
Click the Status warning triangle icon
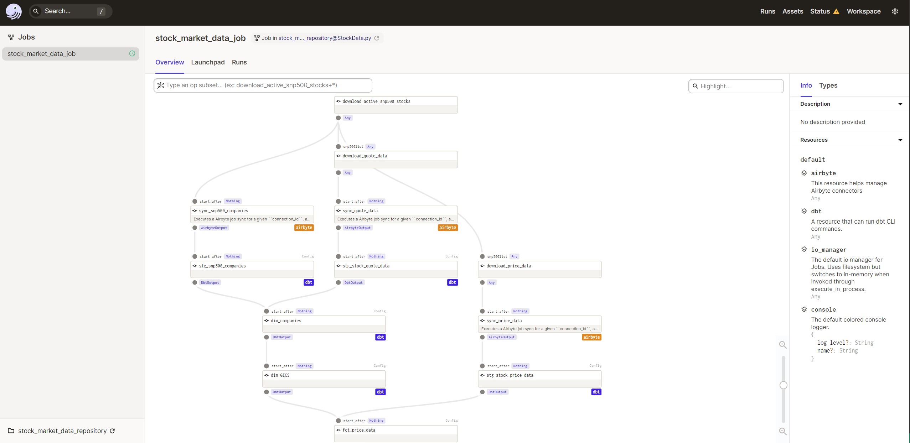point(836,12)
